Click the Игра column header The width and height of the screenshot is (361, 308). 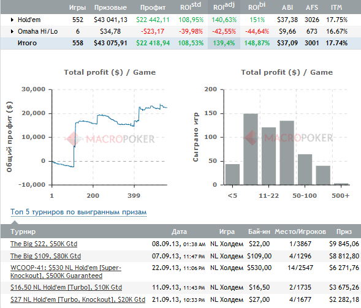[227, 231]
